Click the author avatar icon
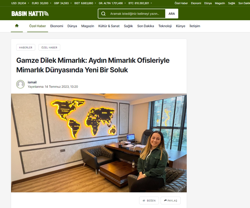 [x=21, y=84]
